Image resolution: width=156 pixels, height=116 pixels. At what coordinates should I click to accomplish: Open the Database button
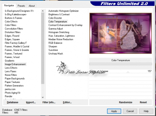(12, 102)
